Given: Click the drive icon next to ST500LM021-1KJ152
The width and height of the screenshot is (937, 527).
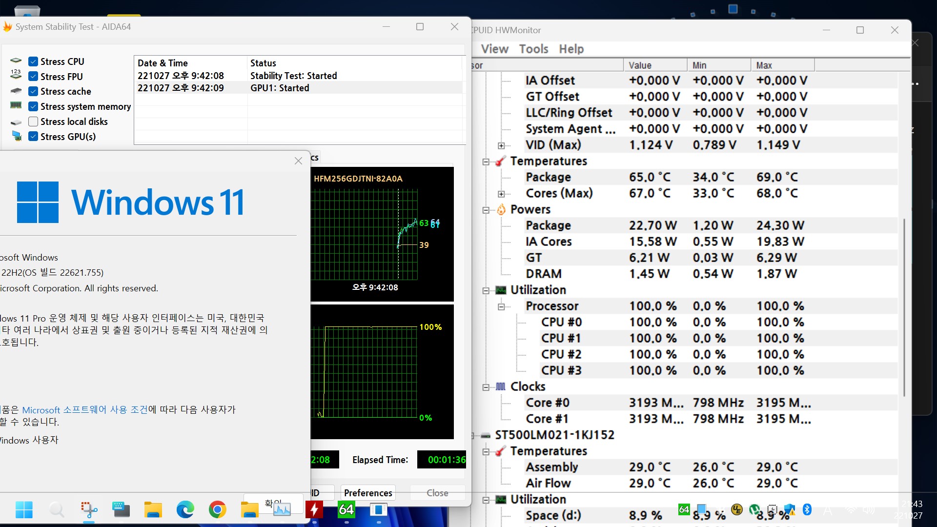Looking at the screenshot, I should pyautogui.click(x=486, y=435).
